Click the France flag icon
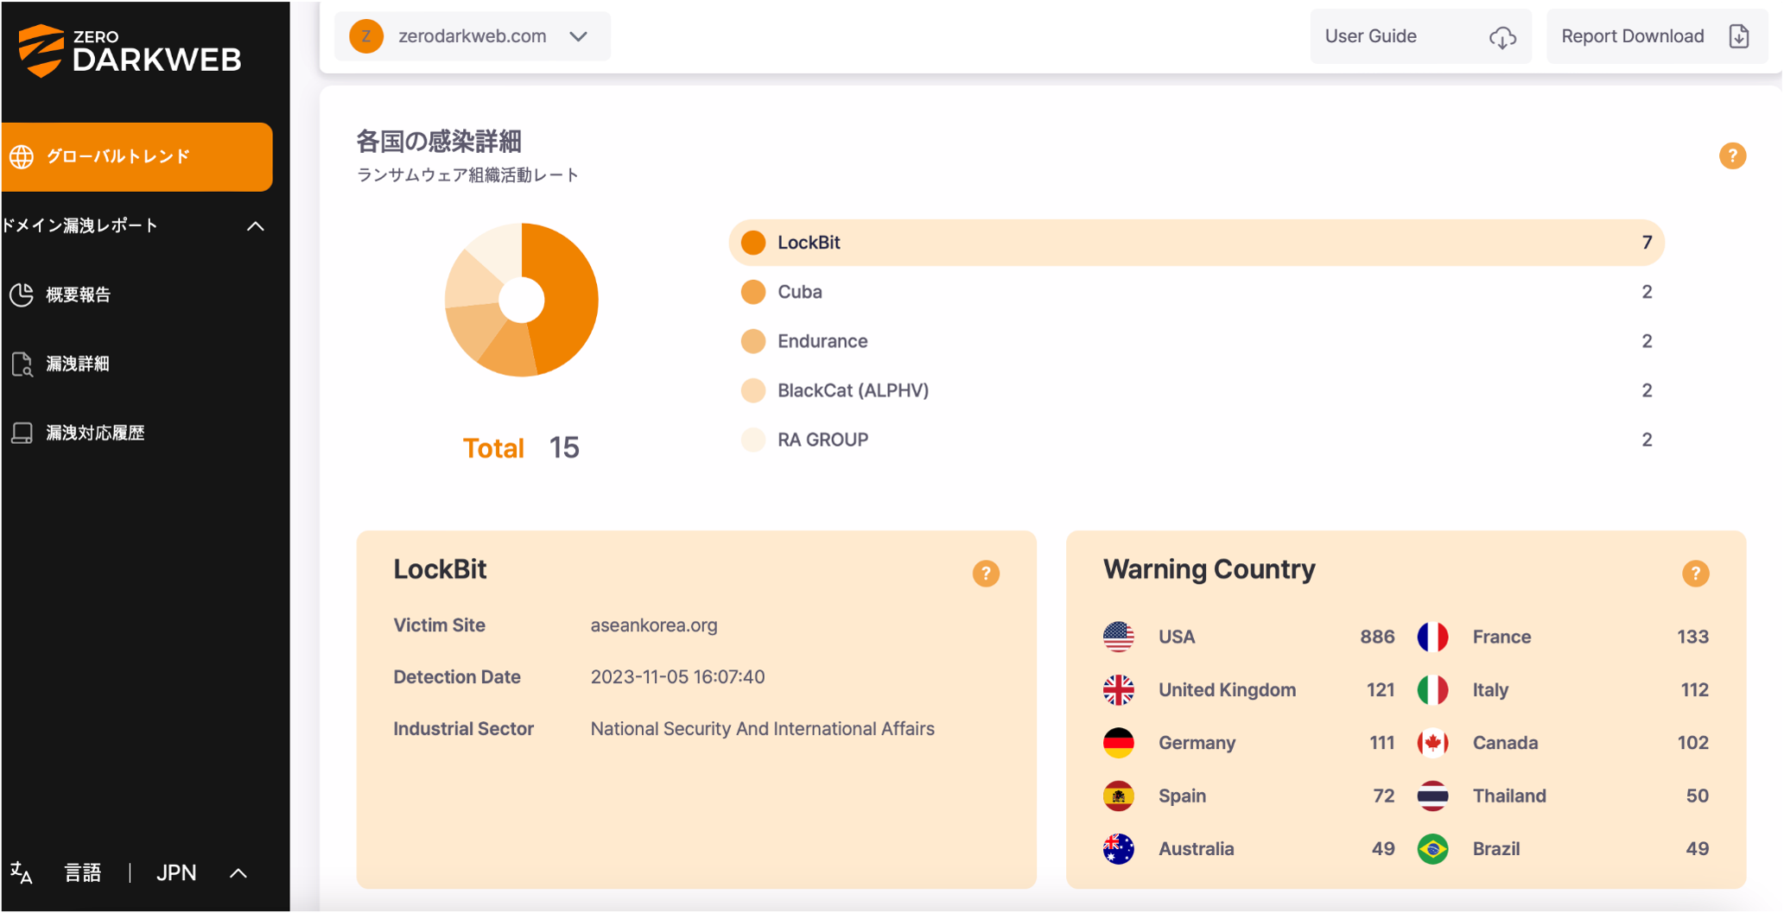The height and width of the screenshot is (913, 1784). (x=1432, y=637)
